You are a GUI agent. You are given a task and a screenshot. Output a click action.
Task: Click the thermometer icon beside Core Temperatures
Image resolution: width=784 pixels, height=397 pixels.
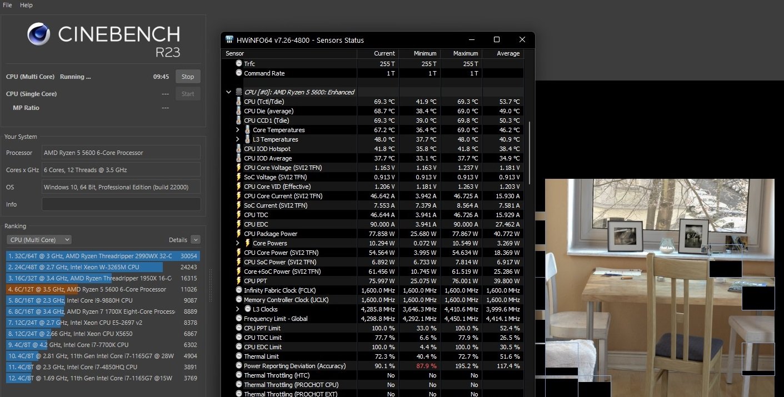point(248,130)
